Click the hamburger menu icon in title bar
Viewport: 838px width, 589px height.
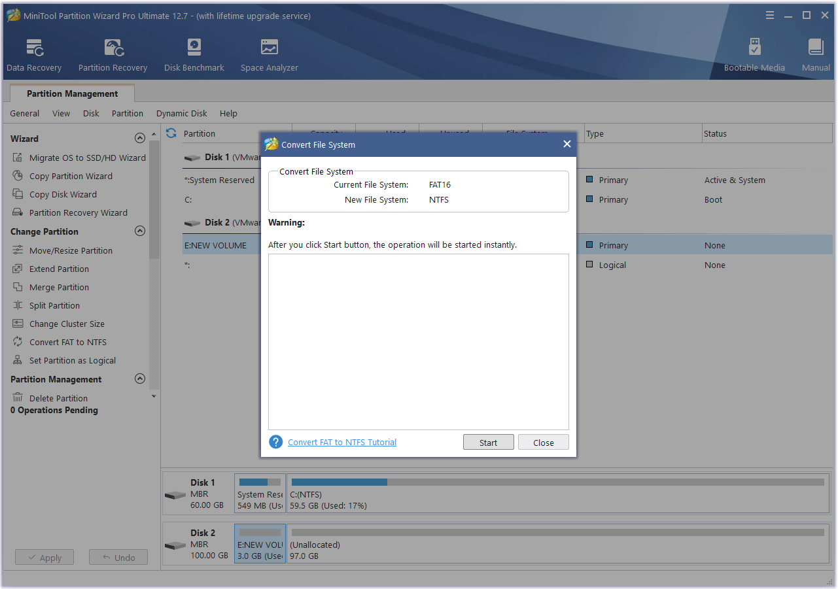(x=771, y=15)
